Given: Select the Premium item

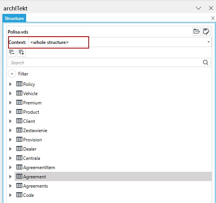Looking at the screenshot, I should pos(32,102).
